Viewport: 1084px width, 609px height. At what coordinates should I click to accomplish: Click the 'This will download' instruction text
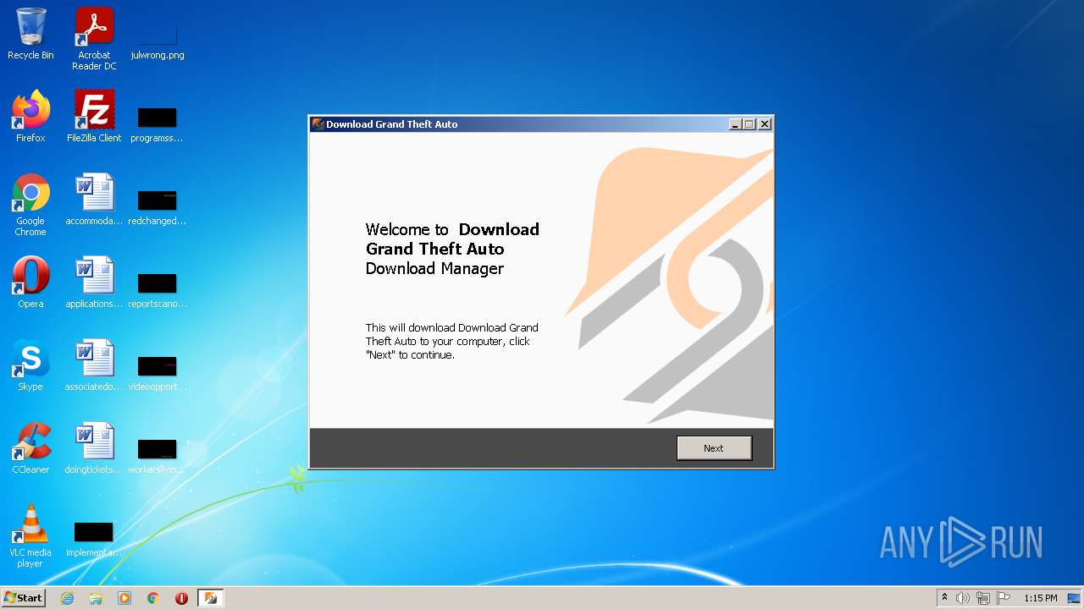[451, 341]
